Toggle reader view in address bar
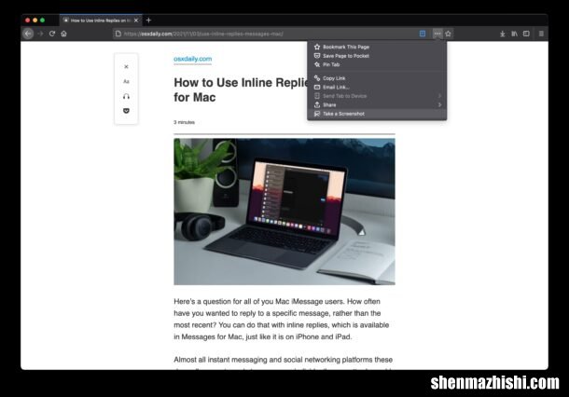Viewport: 569px width, 397px height. [x=423, y=34]
